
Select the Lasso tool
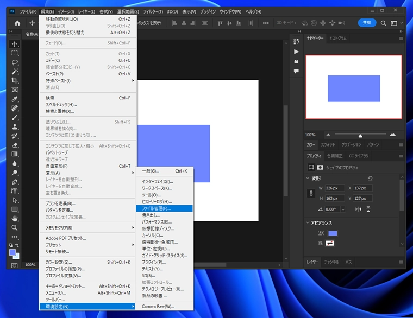15,62
